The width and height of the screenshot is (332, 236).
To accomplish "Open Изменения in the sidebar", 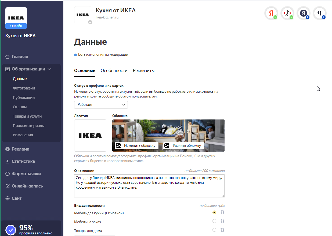I will [23, 135].
